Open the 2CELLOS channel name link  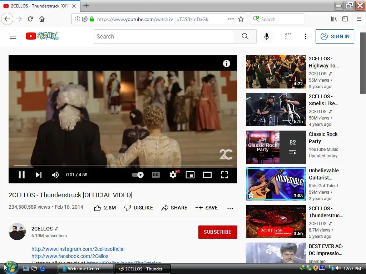point(42,229)
